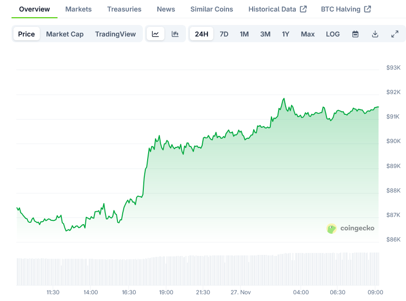Switch to candlestick chart icon
Viewport: 406px width, 301px height.
tap(175, 34)
